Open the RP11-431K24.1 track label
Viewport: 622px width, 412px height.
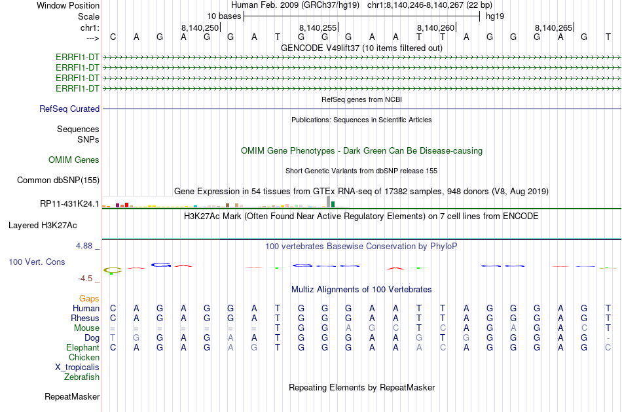coord(69,203)
